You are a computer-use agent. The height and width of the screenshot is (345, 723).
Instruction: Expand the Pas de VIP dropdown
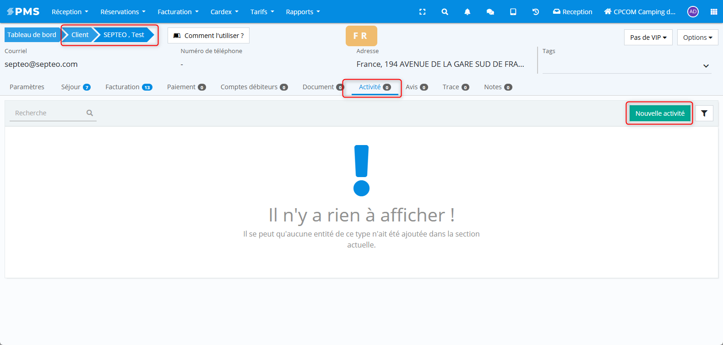(648, 38)
